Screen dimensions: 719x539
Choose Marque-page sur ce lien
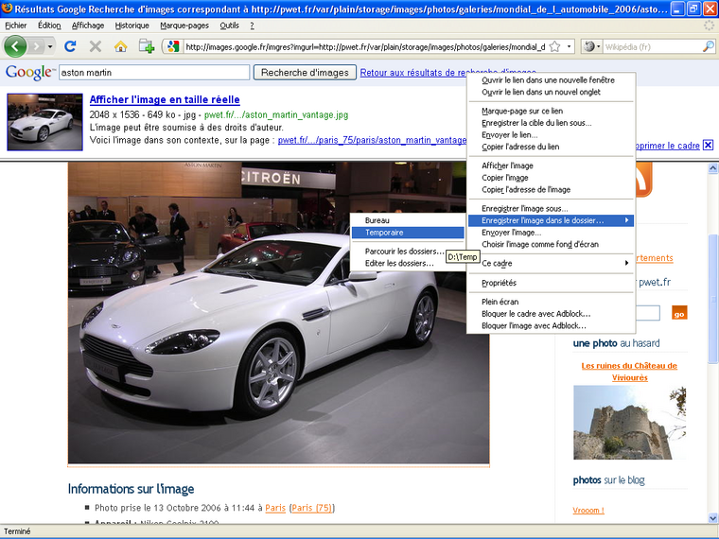551,111
